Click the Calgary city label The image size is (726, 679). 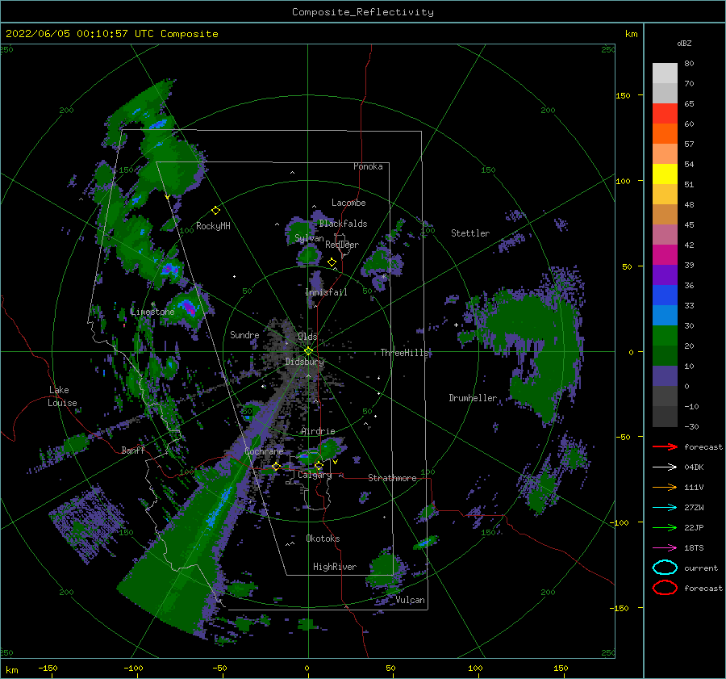click(315, 475)
